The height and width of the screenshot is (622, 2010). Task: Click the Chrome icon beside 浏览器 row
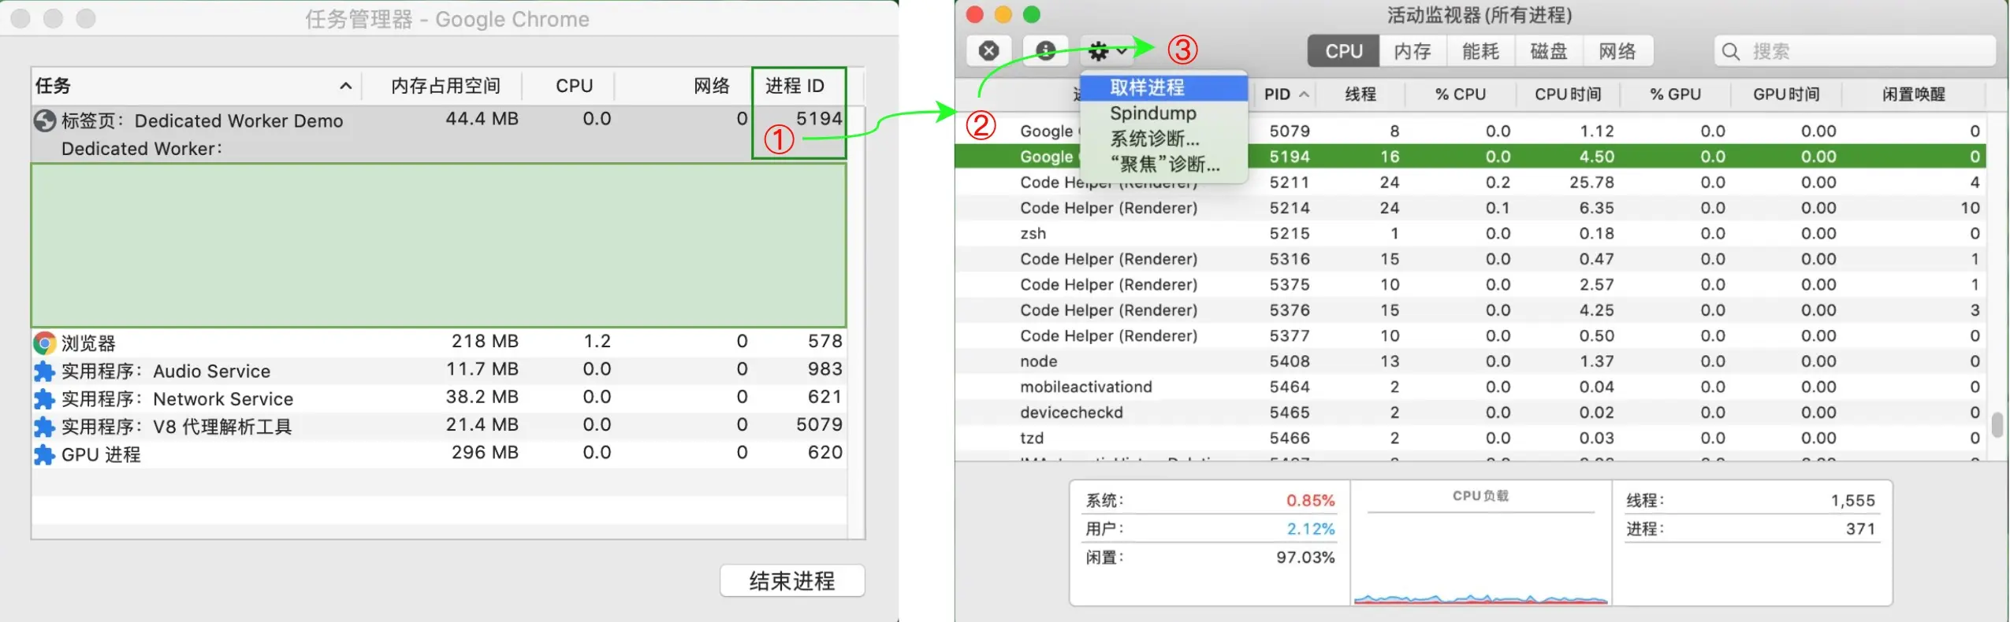(x=44, y=342)
